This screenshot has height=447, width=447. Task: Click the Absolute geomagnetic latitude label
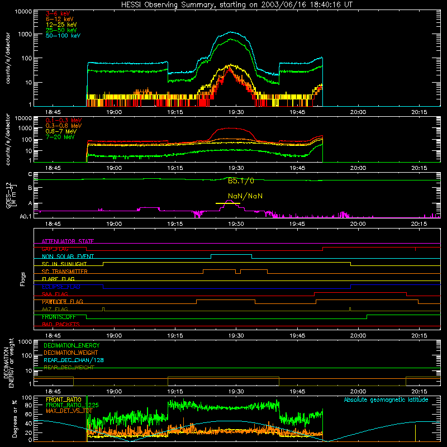pyautogui.click(x=386, y=400)
